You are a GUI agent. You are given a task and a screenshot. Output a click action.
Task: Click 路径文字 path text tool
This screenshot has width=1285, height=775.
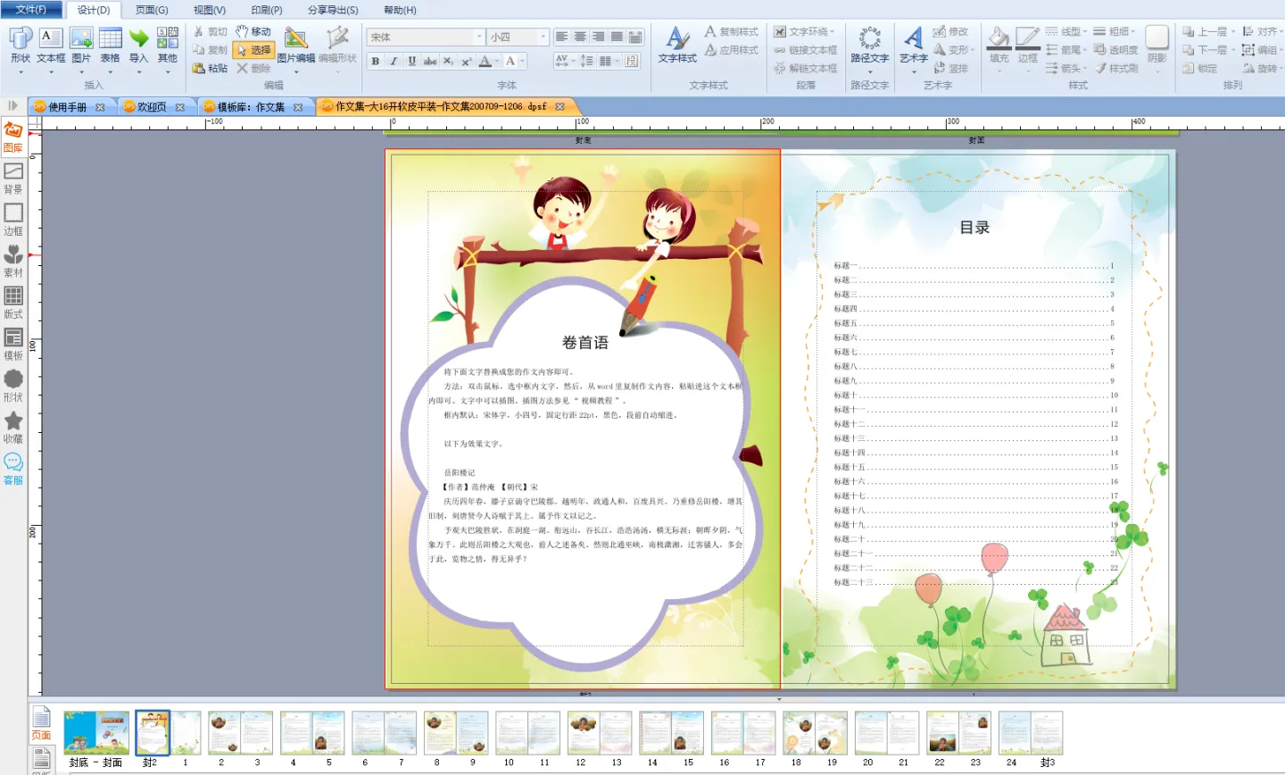coord(869,45)
